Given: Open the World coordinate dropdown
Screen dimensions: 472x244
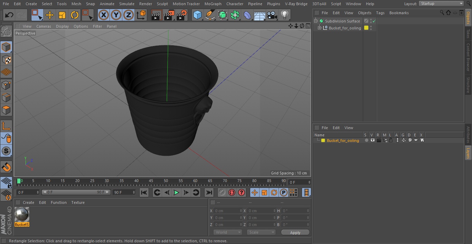Looking at the screenshot, I should pyautogui.click(x=228, y=232).
